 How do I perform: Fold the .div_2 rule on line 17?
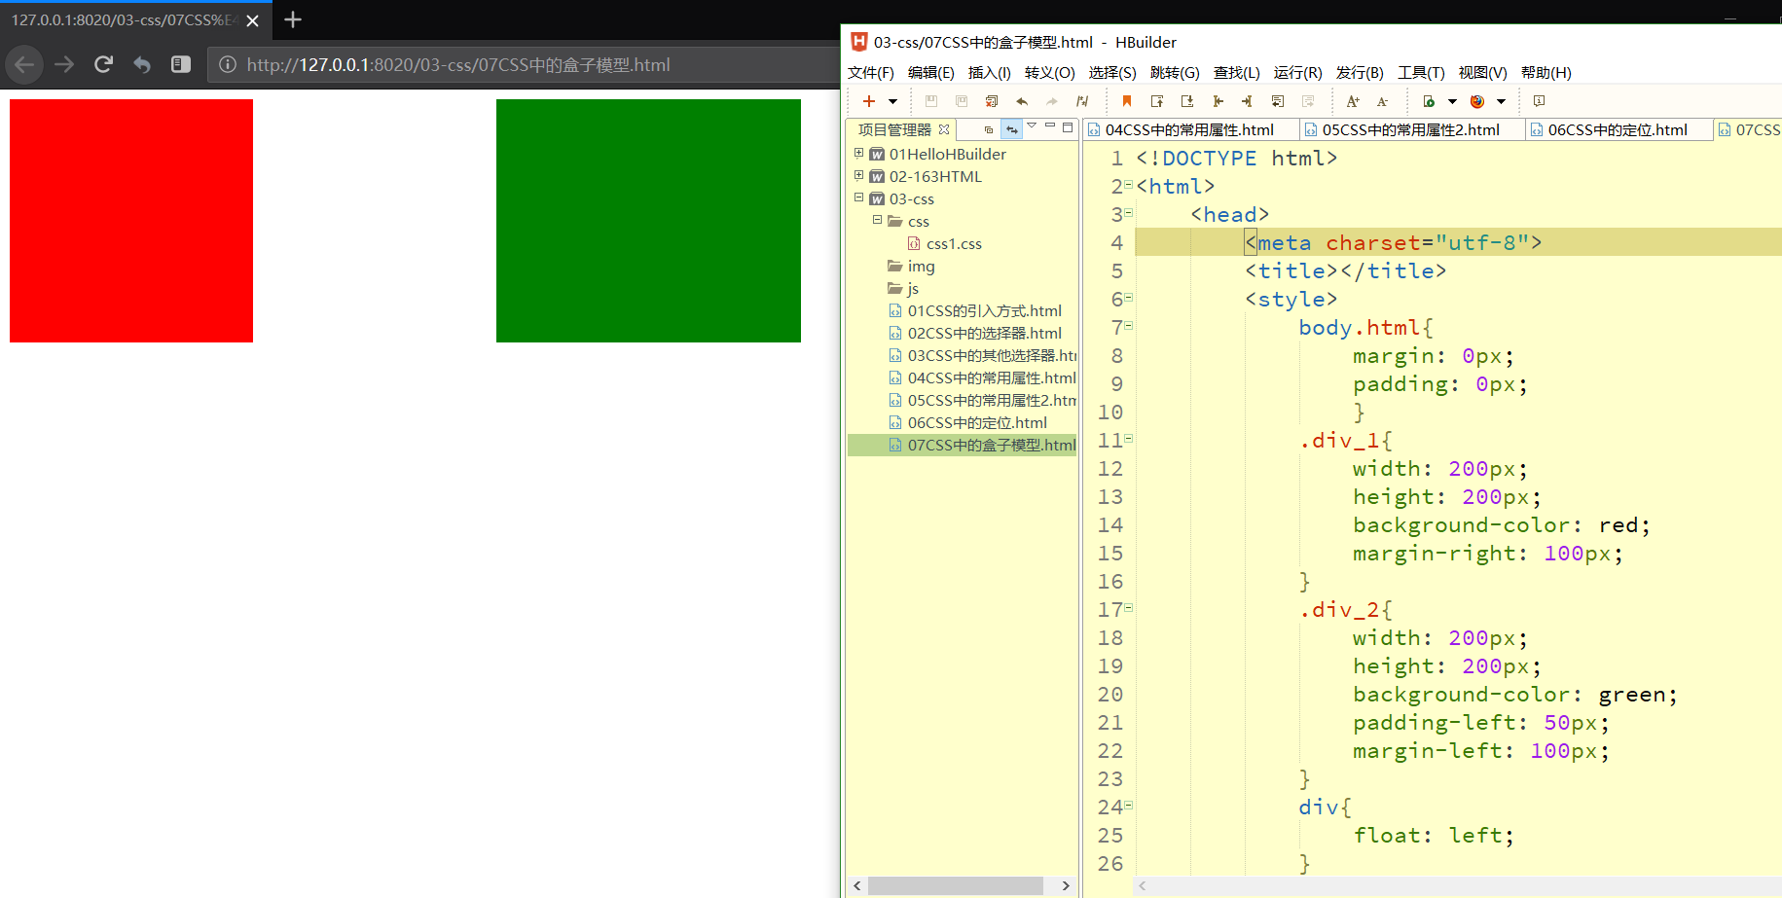[1129, 608]
